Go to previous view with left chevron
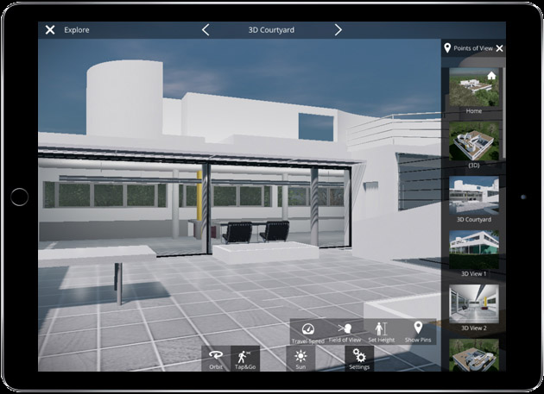 206,30
